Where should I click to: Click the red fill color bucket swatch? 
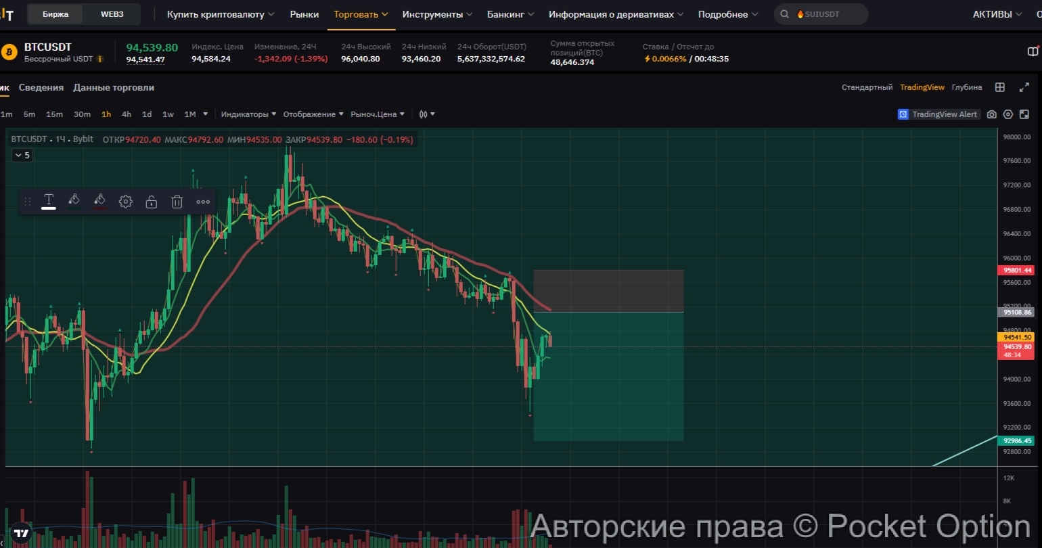(x=99, y=200)
